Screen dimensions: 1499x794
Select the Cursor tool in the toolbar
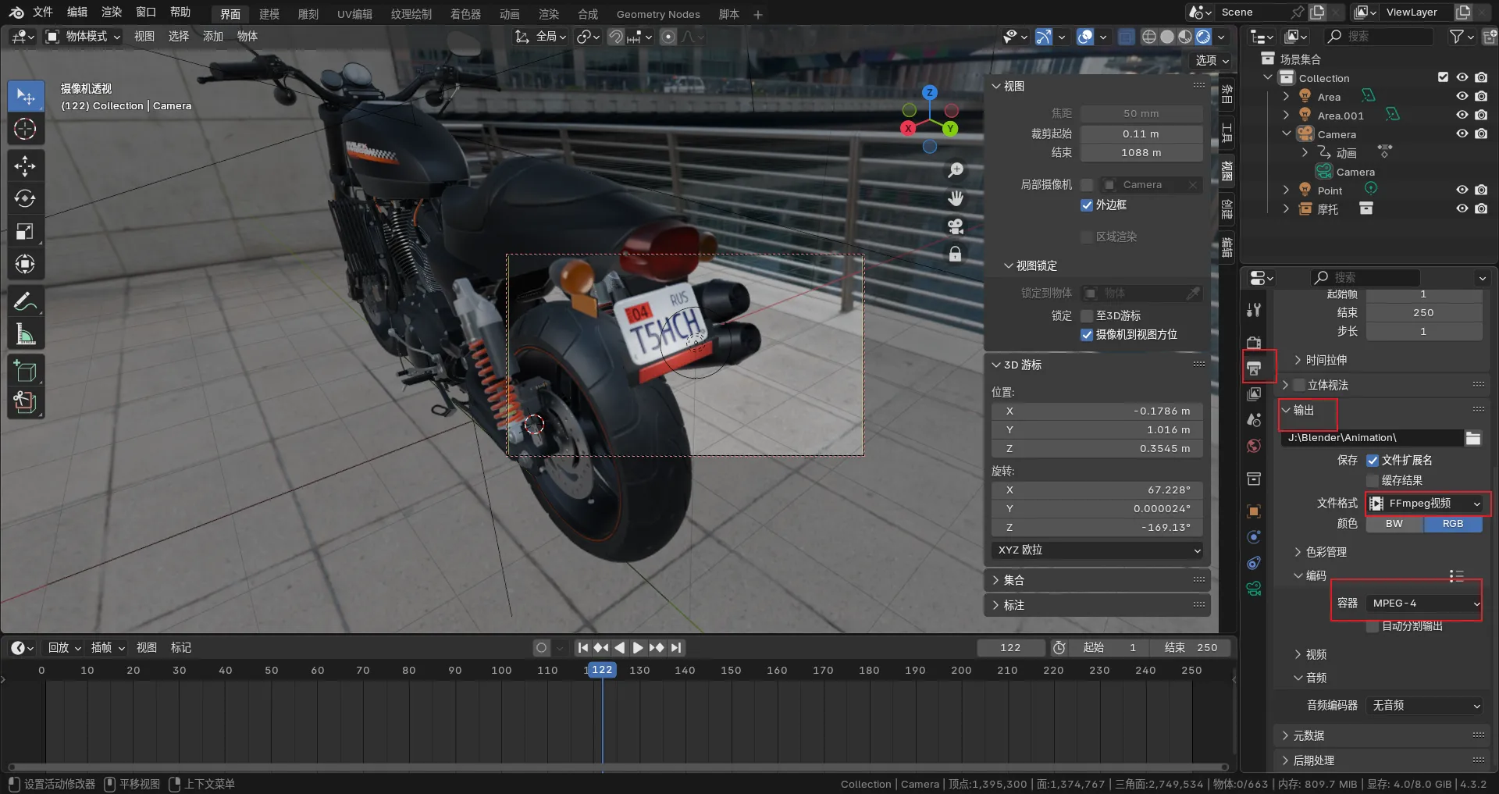[x=25, y=129]
